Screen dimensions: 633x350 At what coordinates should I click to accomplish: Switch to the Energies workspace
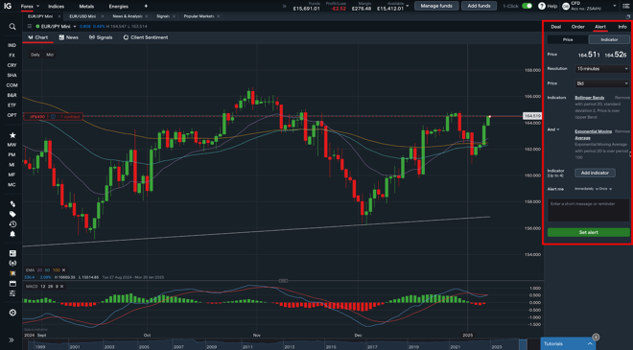coord(118,7)
